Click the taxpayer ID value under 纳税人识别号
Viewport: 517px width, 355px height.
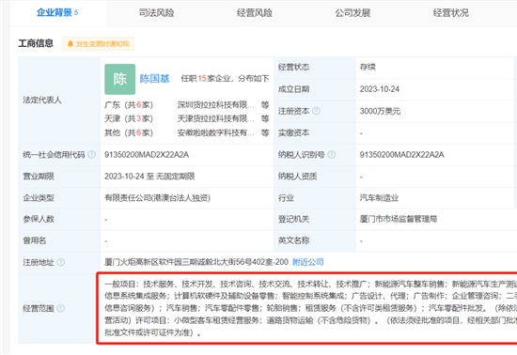click(x=402, y=154)
